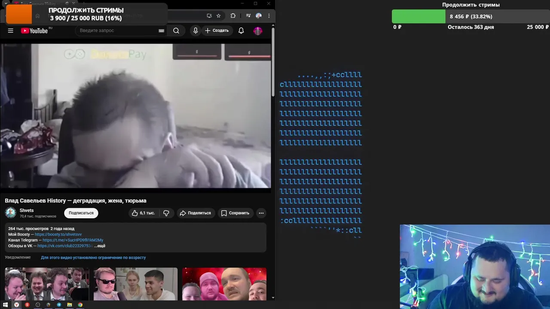Click the YouTube video player
This screenshot has height=309, width=550.
(x=135, y=116)
